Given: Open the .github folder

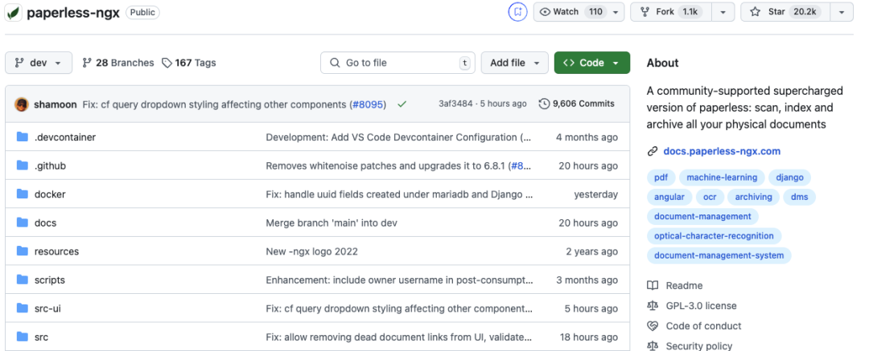Looking at the screenshot, I should [x=50, y=165].
